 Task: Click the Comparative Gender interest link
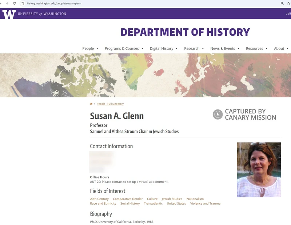pos(128,199)
